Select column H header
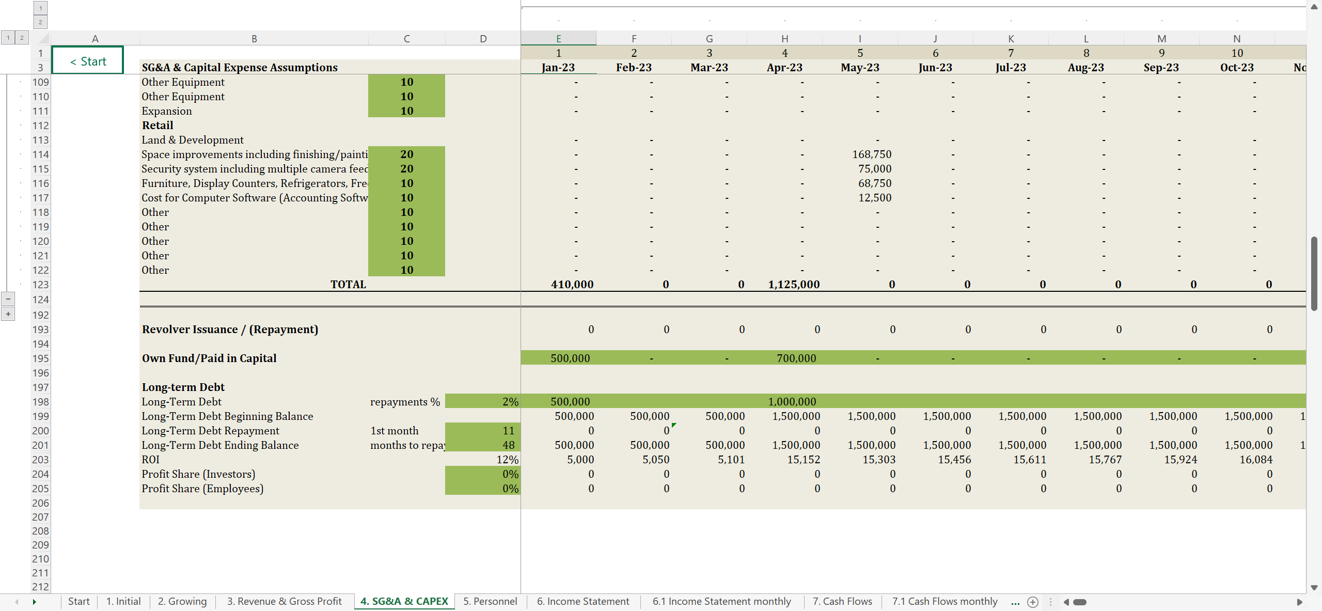Viewport: 1322px width, 611px height. [x=784, y=39]
